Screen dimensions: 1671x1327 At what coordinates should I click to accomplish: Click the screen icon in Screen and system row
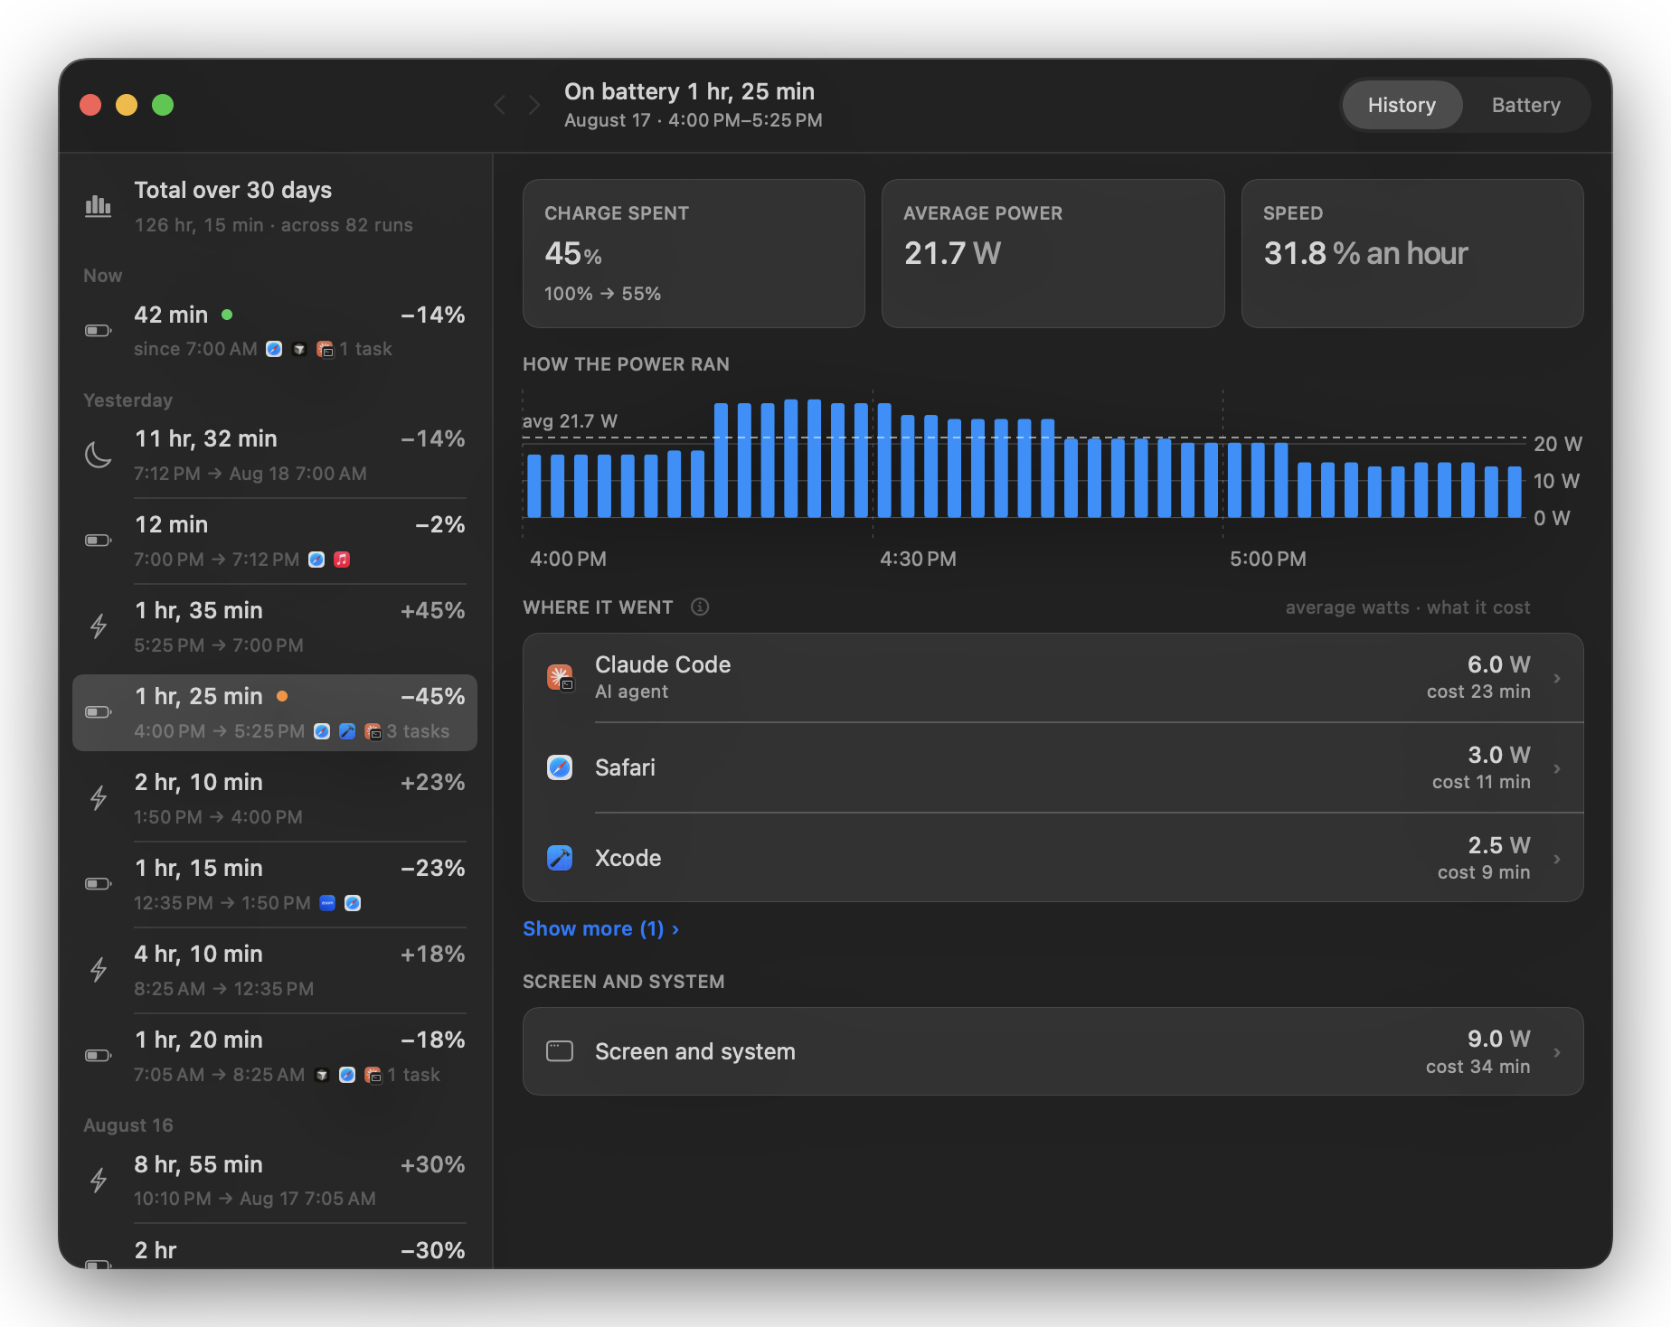click(x=560, y=1051)
